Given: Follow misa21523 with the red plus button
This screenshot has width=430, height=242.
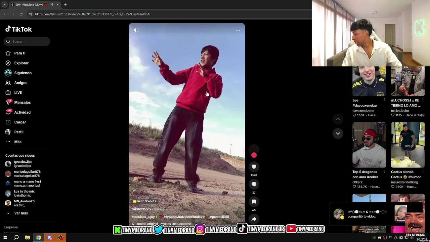Looking at the screenshot, I should [x=254, y=155].
